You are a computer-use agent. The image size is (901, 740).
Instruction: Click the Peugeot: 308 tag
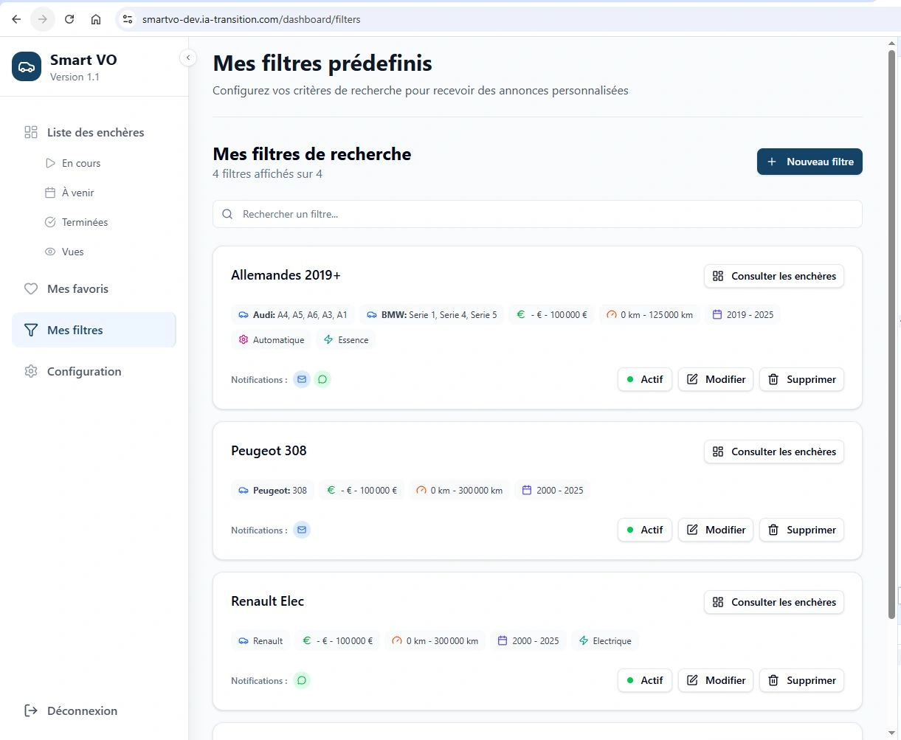(x=272, y=490)
